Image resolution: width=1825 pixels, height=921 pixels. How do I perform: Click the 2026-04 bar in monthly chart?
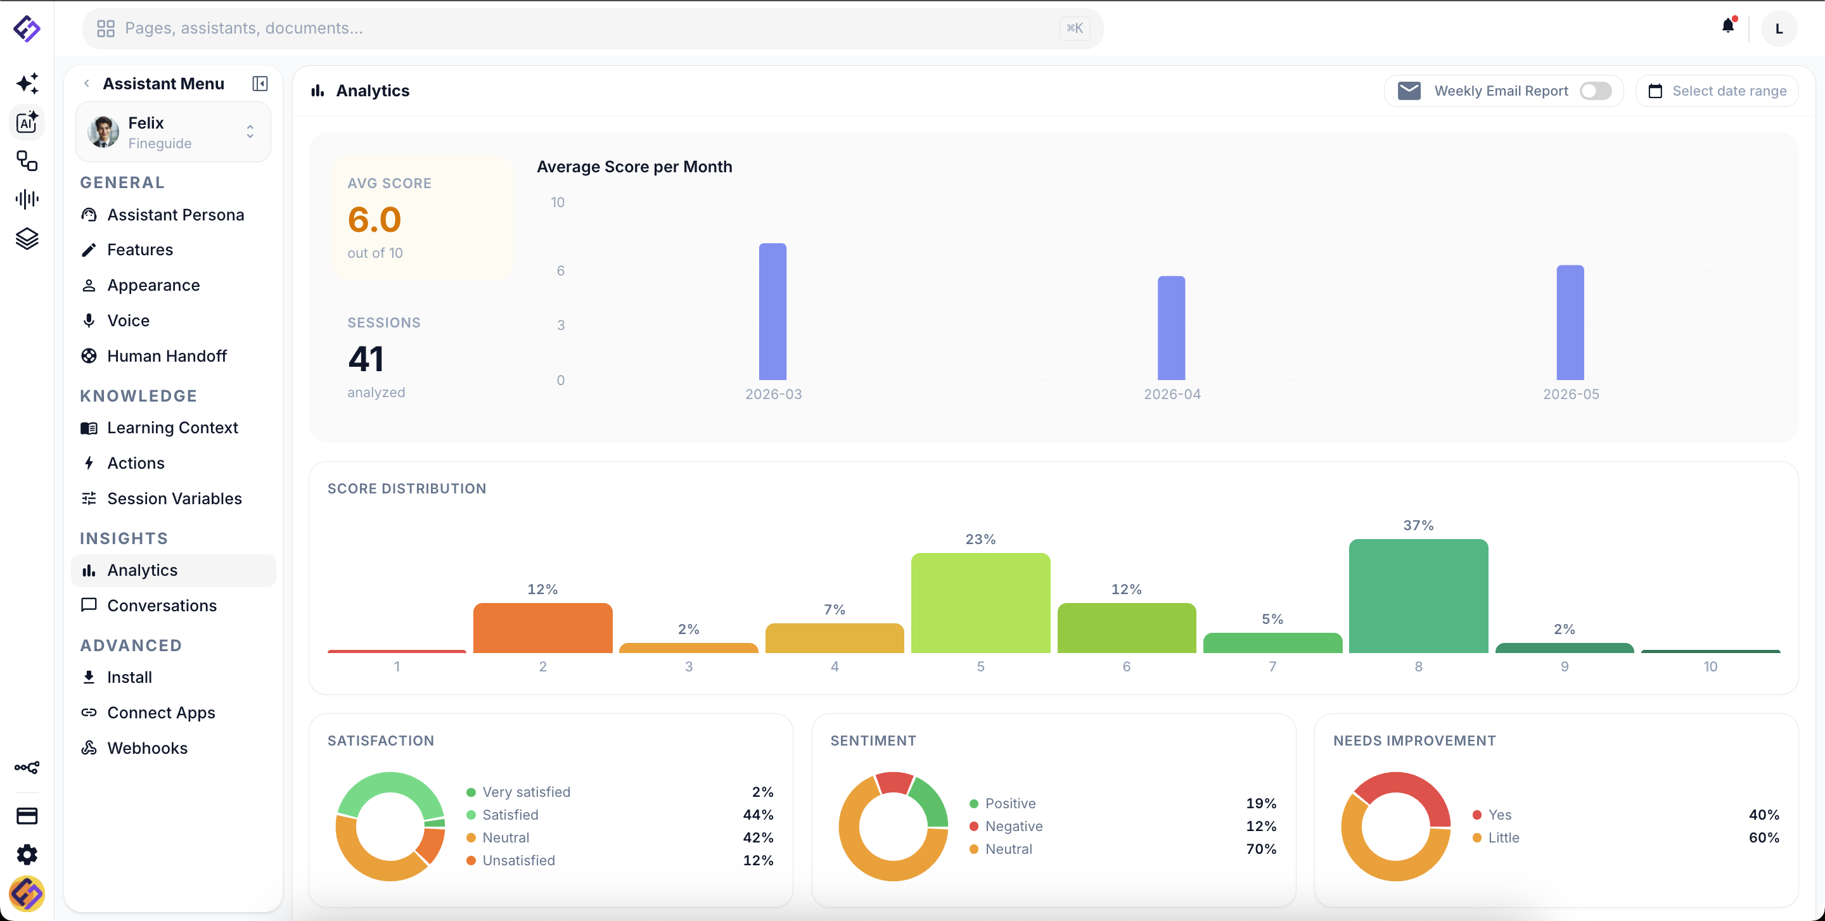[x=1171, y=327]
